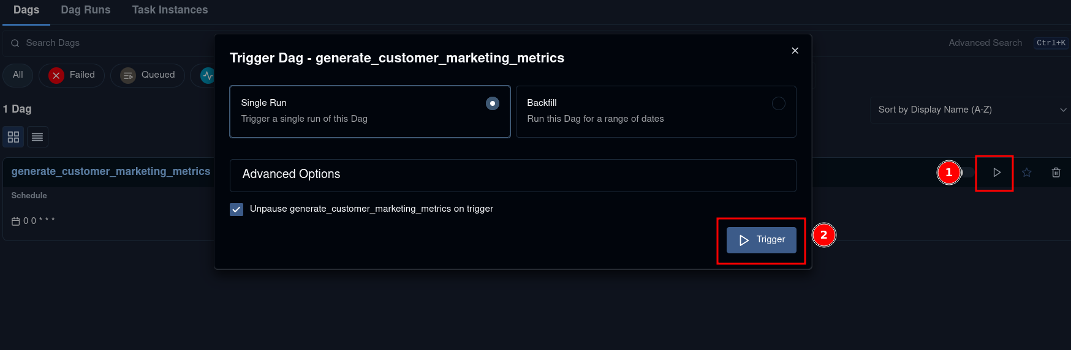The image size is (1071, 350).
Task: Close the Trigger Dag dialog
Action: point(795,51)
